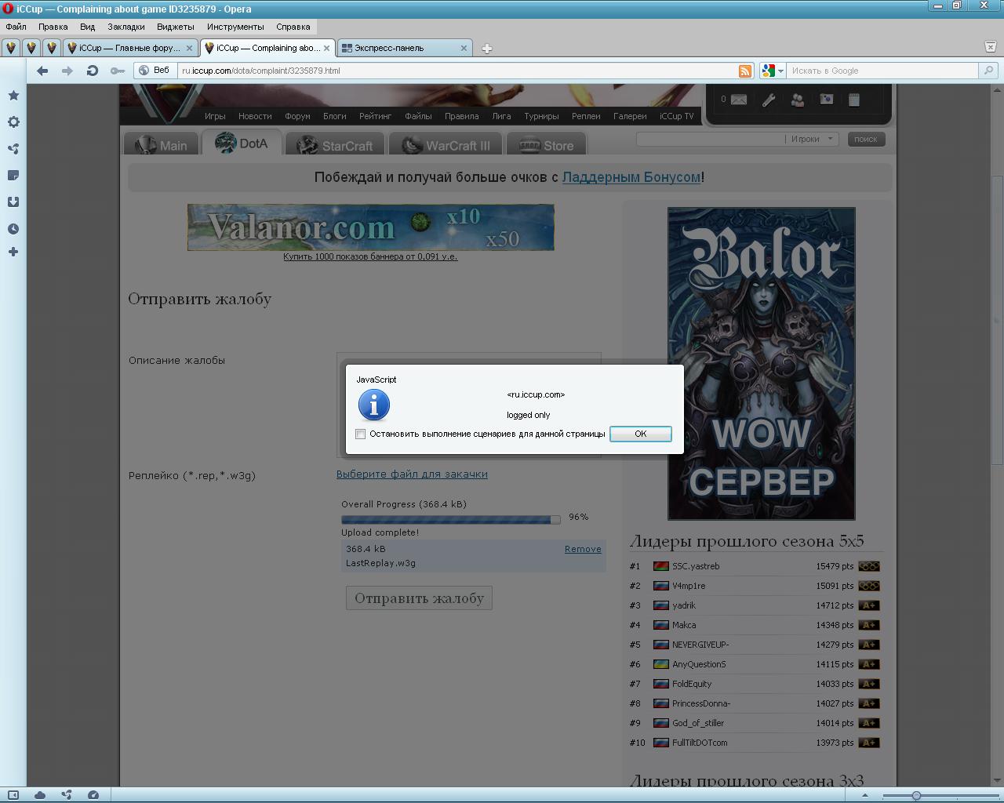The width and height of the screenshot is (1004, 803).
Task: Open the Инструменты menu
Action: (x=235, y=27)
